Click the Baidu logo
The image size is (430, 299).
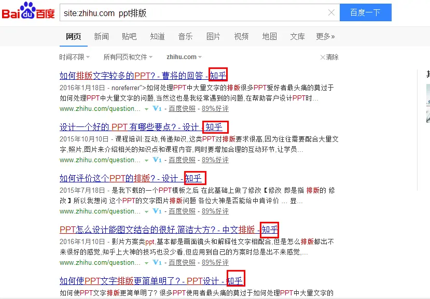tap(28, 11)
